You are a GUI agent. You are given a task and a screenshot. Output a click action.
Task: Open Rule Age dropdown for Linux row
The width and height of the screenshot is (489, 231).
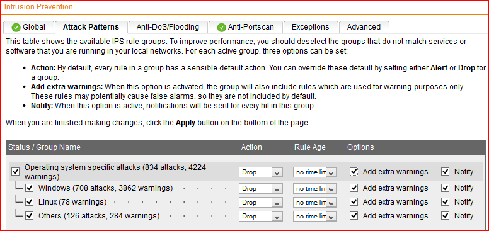tap(314, 203)
